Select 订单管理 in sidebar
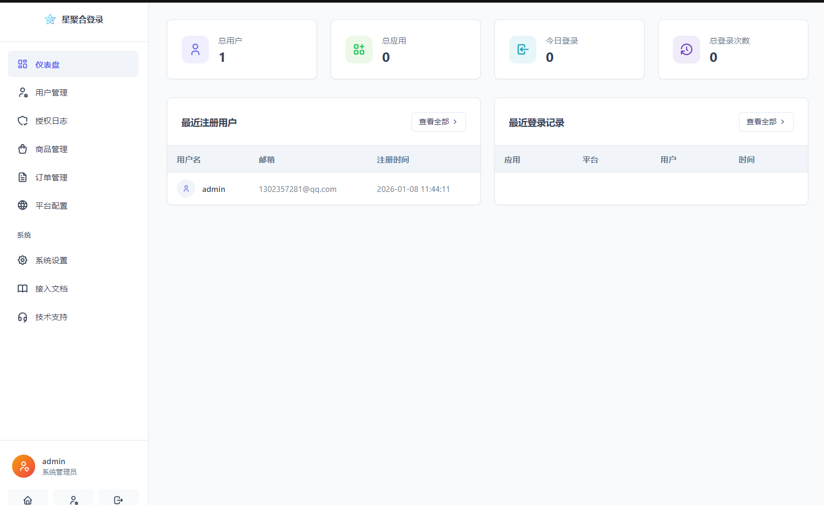Viewport: 824px width, 505px height. (51, 178)
